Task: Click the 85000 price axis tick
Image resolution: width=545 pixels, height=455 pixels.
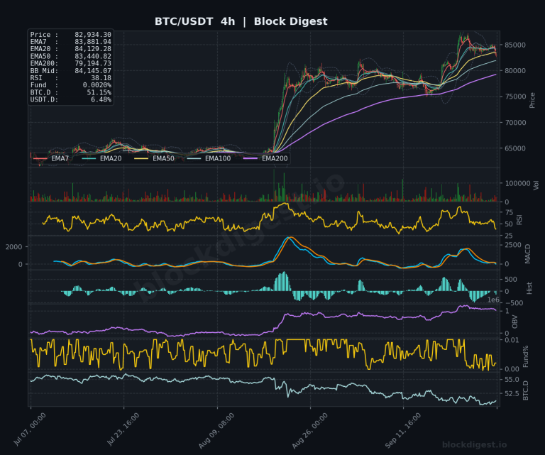Action: (515, 45)
